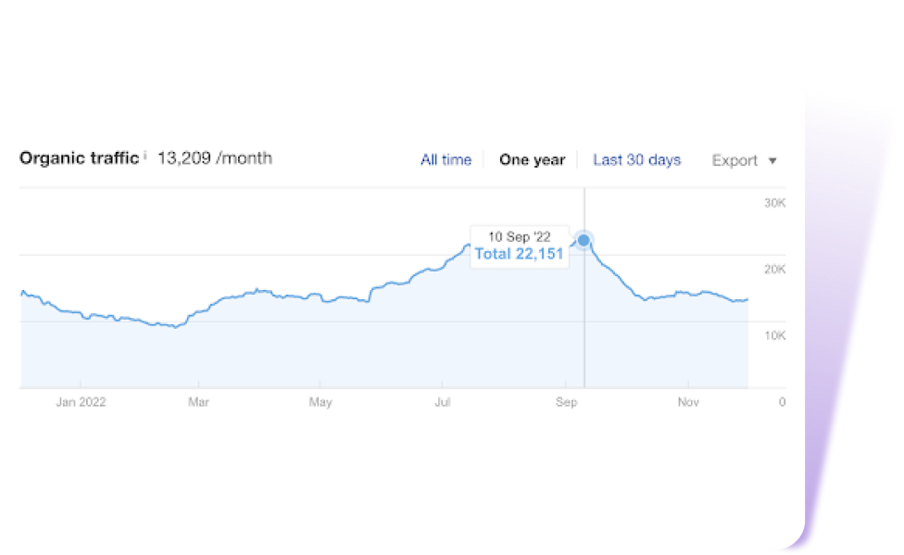Click the Organic traffic heading

pos(79,158)
